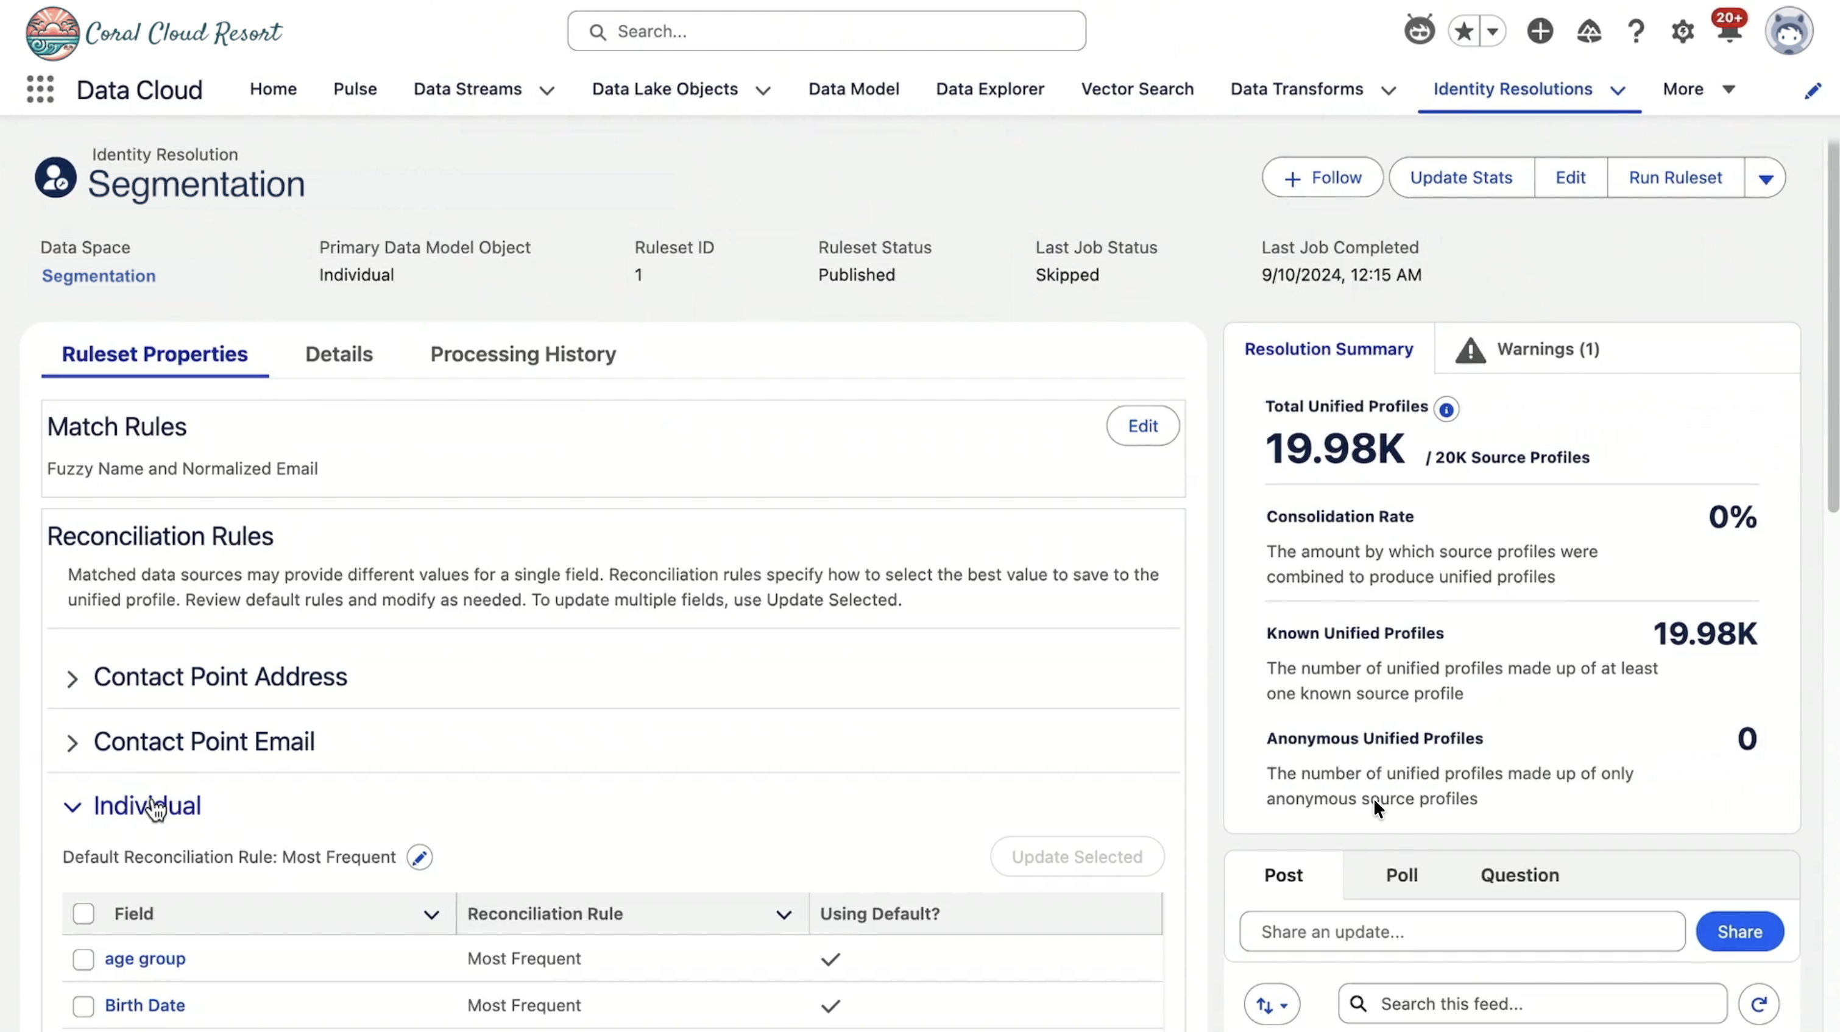This screenshot has width=1840, height=1032.
Task: Click the Warnings triangle icon
Action: click(x=1471, y=350)
